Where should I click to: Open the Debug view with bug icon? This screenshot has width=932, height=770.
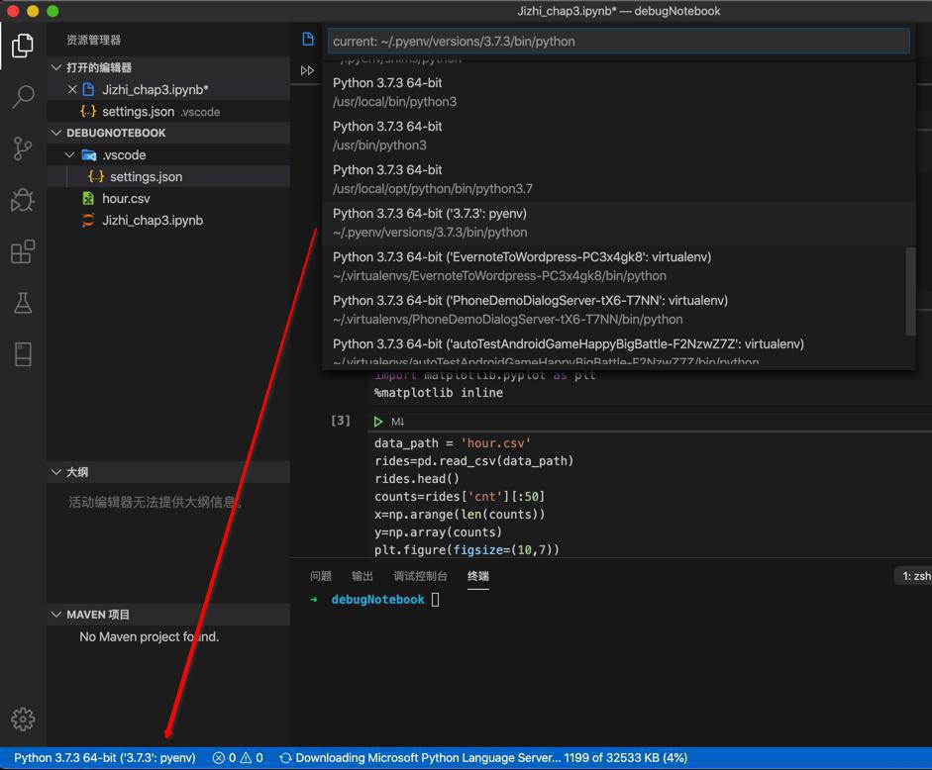pos(23,200)
